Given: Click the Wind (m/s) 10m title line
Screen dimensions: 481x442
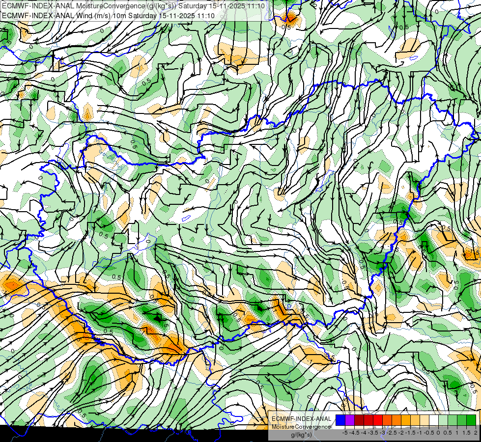Looking at the screenshot, I should tap(108, 16).
